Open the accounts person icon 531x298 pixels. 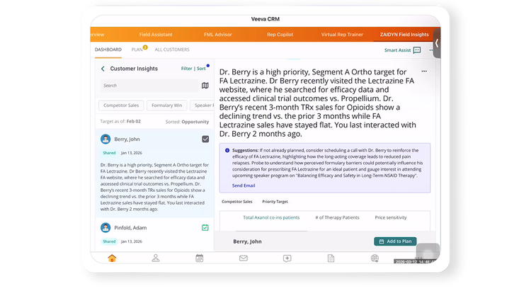(x=156, y=258)
